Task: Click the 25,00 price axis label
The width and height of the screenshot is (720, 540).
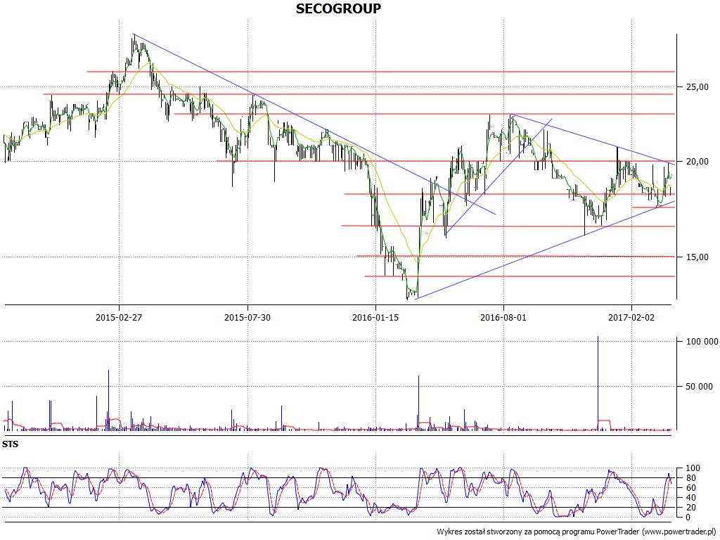Action: (x=697, y=86)
